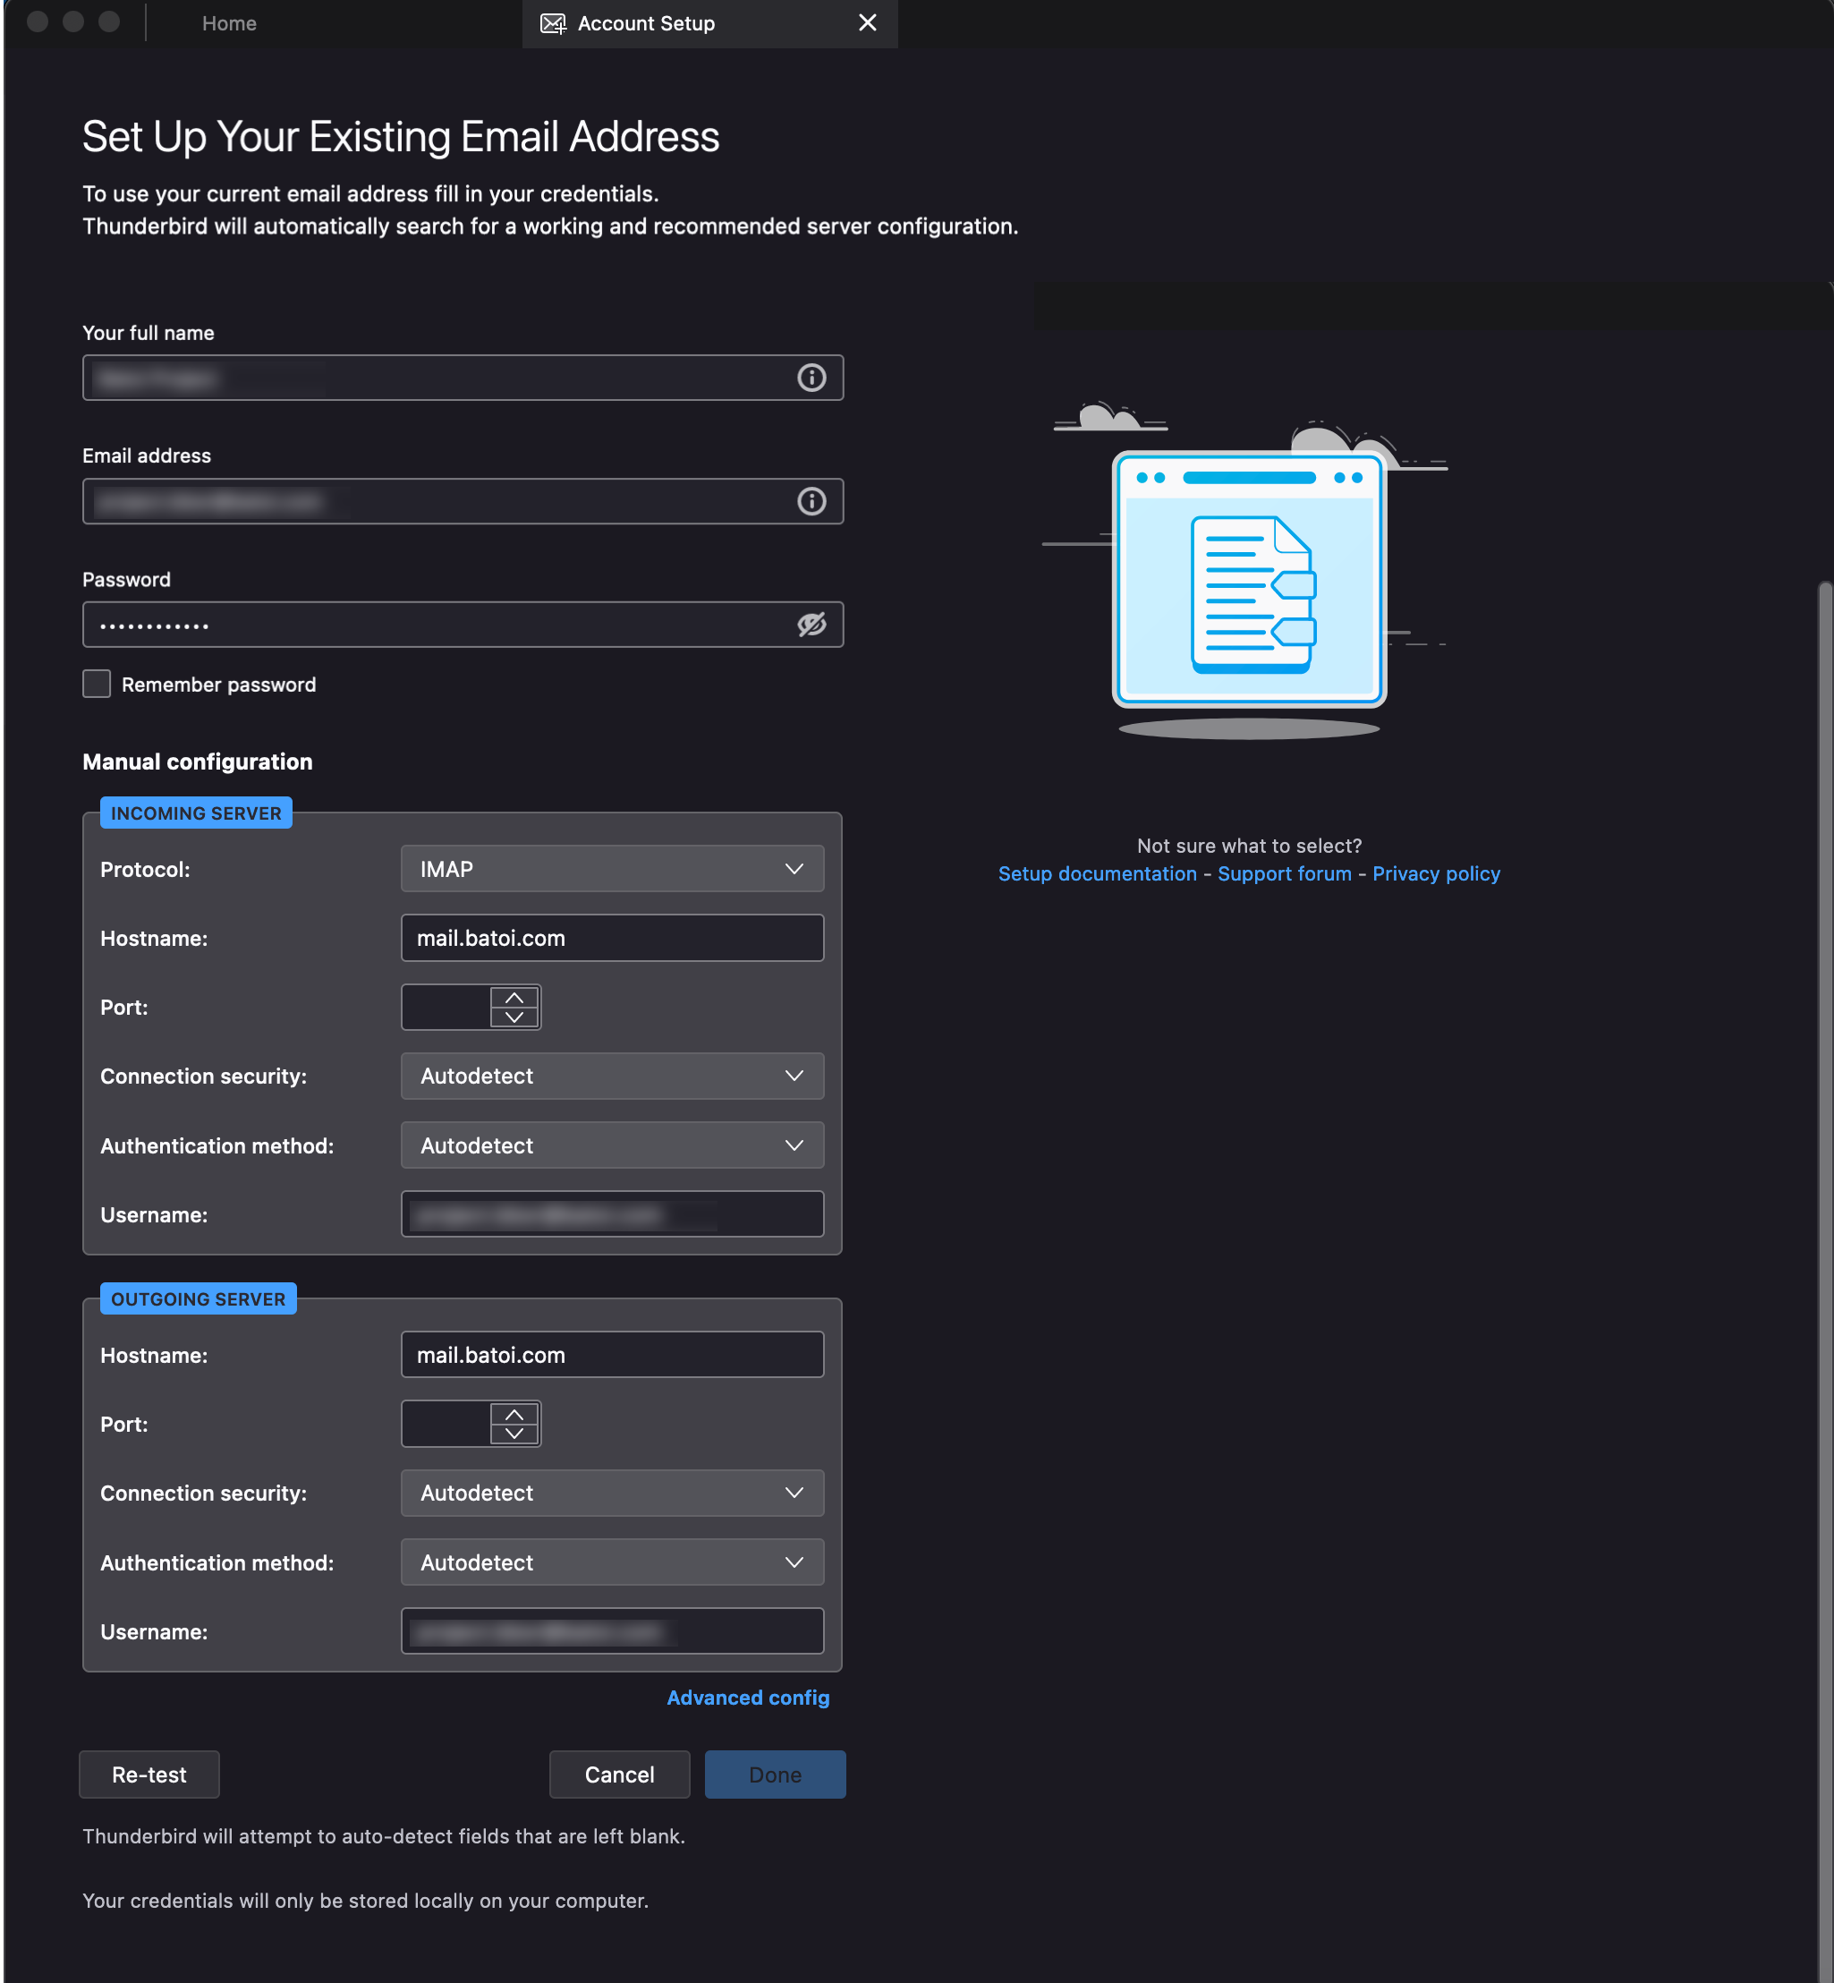
Task: Enable Remember password checkbox
Action: pos(97,684)
